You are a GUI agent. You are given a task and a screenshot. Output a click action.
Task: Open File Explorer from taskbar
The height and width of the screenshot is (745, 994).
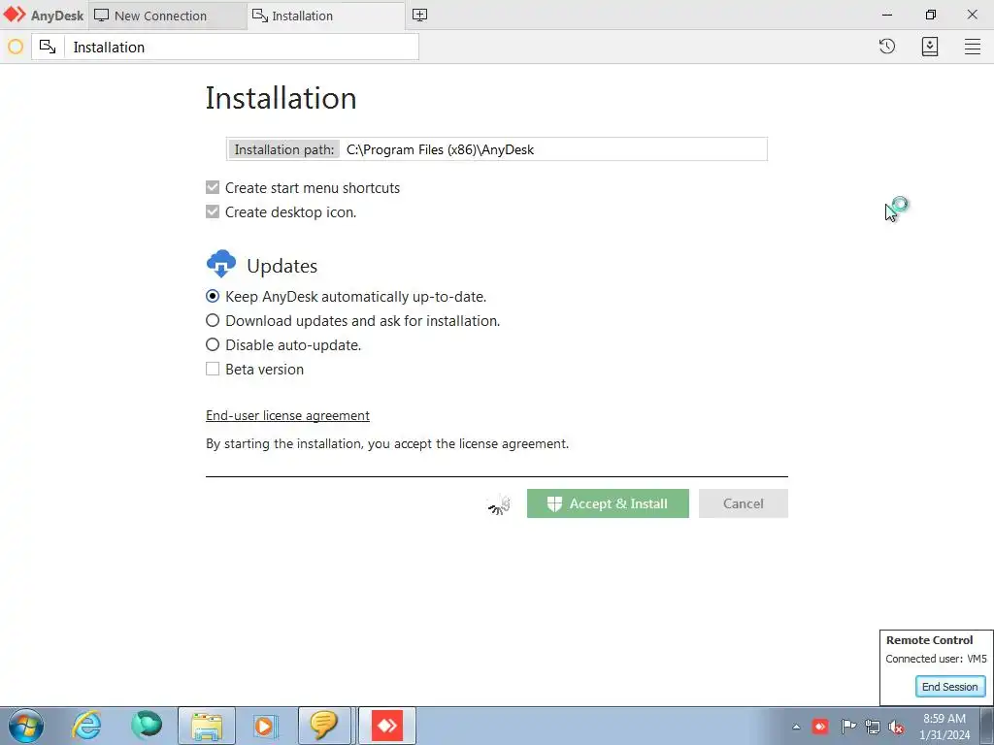coord(207,726)
